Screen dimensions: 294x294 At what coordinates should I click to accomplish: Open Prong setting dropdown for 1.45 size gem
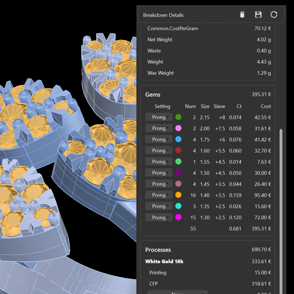point(159,184)
